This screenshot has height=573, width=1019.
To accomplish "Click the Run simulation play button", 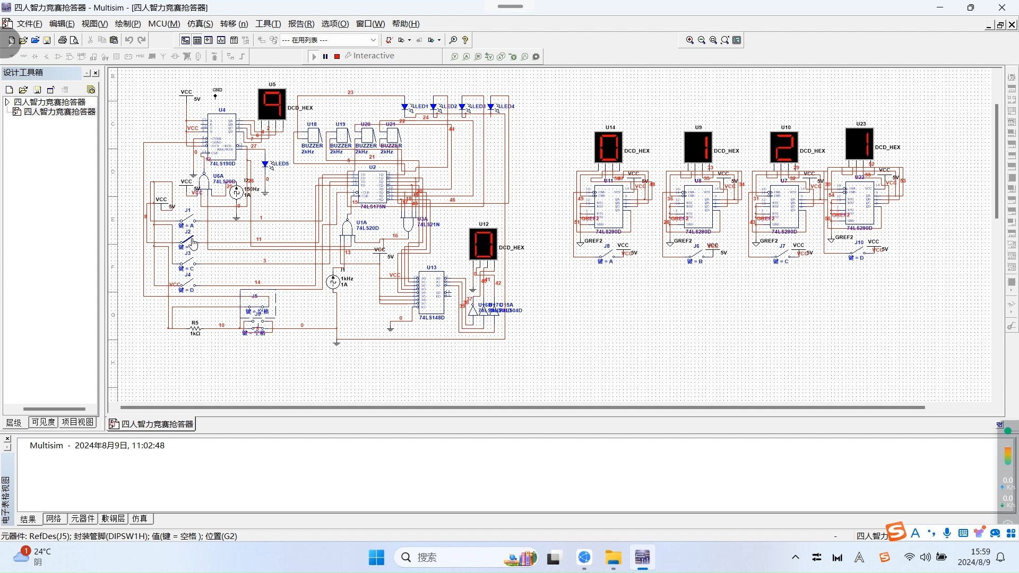I will (x=314, y=56).
